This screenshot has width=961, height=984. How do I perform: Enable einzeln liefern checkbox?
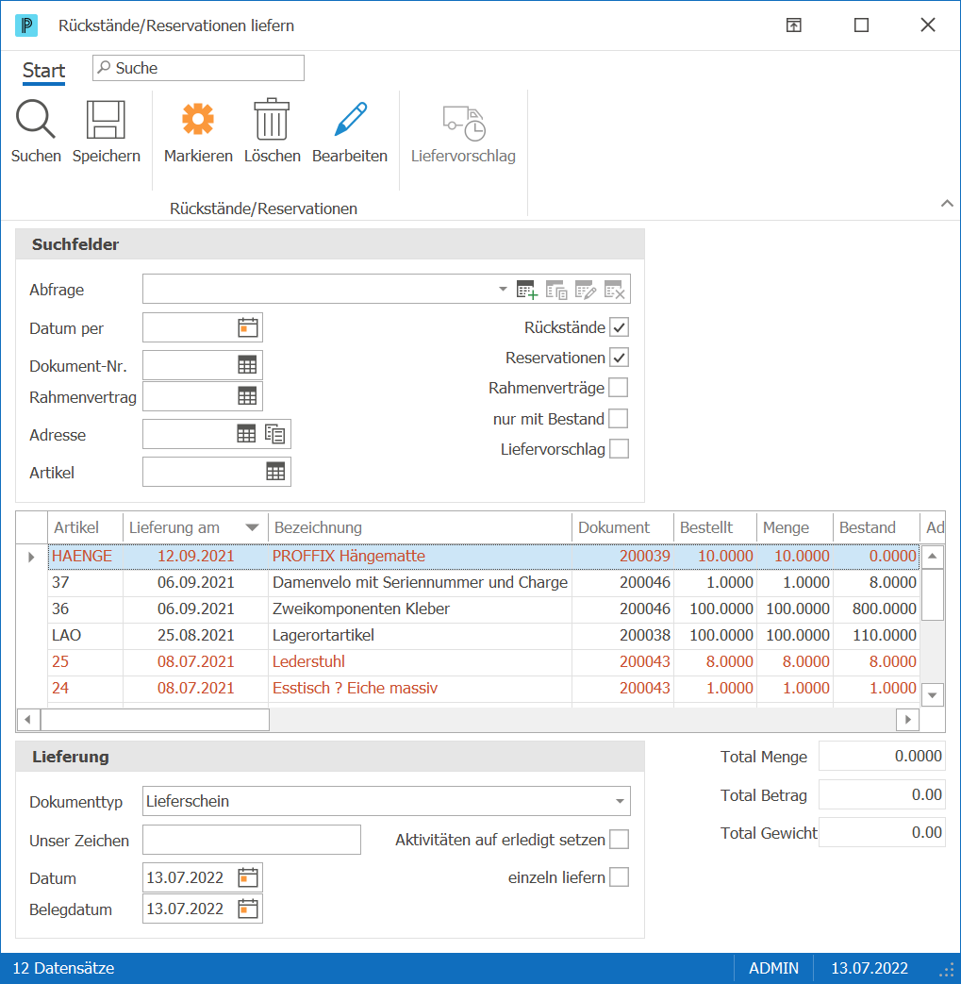click(619, 877)
